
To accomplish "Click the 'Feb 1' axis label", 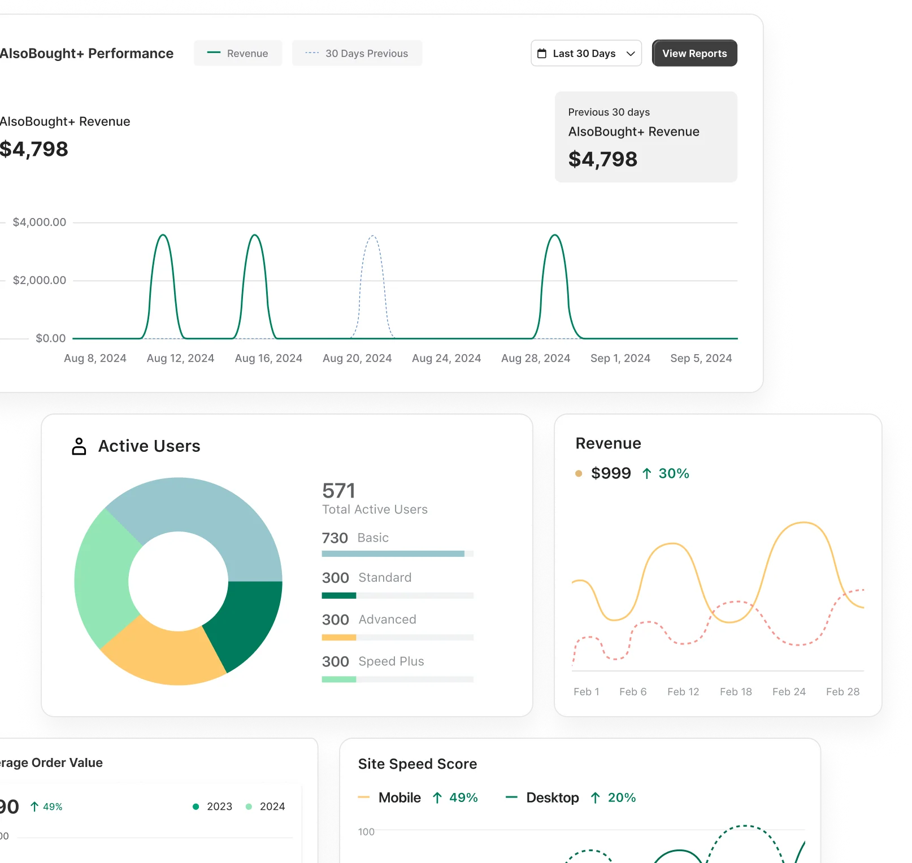I will tap(587, 692).
